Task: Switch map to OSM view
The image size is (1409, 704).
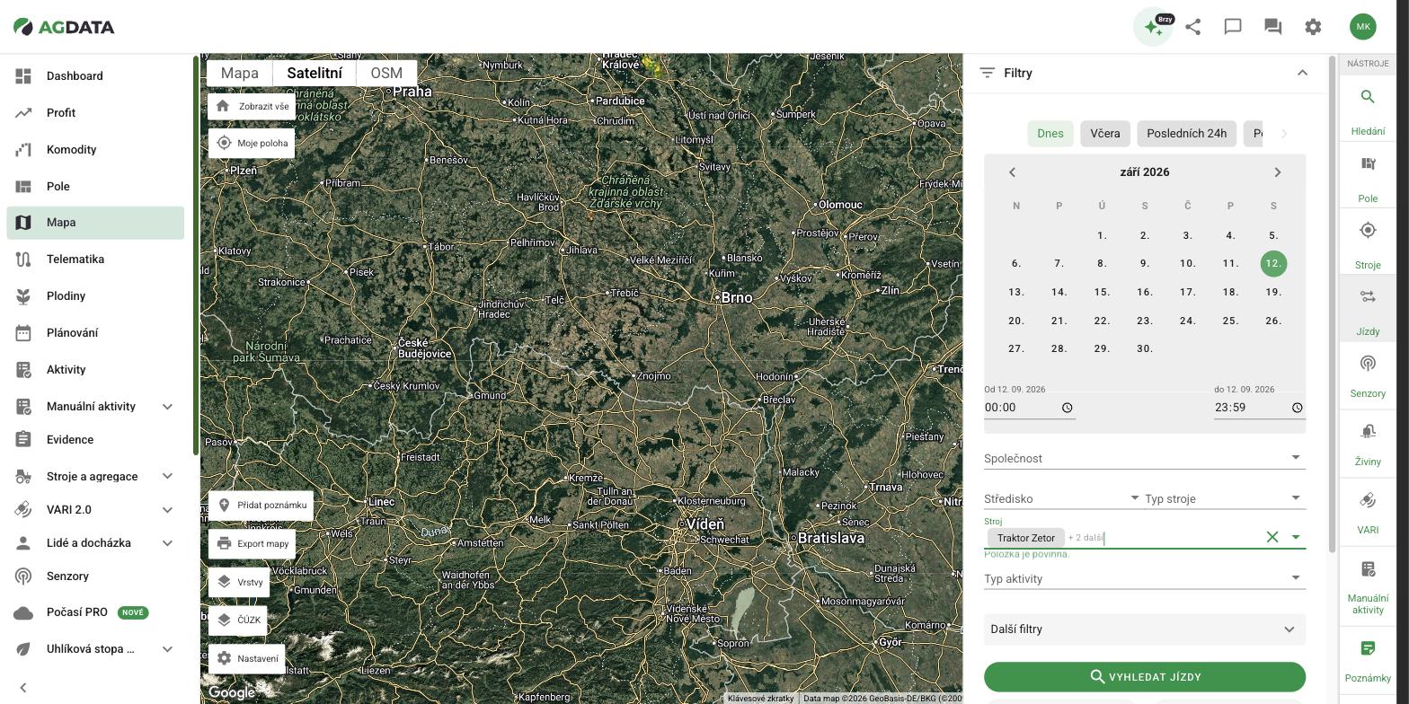Action: (x=386, y=73)
